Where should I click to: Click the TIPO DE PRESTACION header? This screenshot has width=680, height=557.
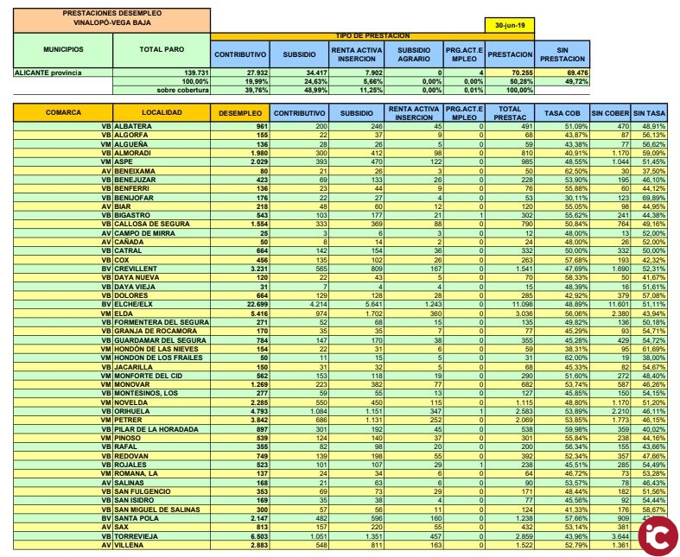point(372,36)
